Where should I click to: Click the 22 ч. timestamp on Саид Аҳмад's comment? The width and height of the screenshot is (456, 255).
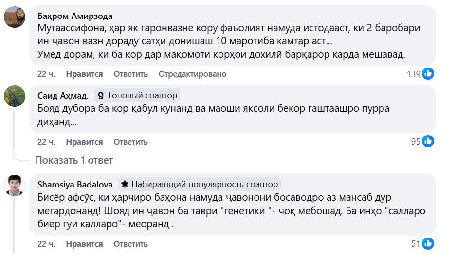pyautogui.click(x=46, y=142)
